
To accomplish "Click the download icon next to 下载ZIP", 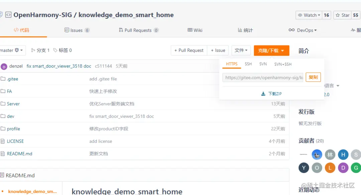I will click(x=263, y=94).
